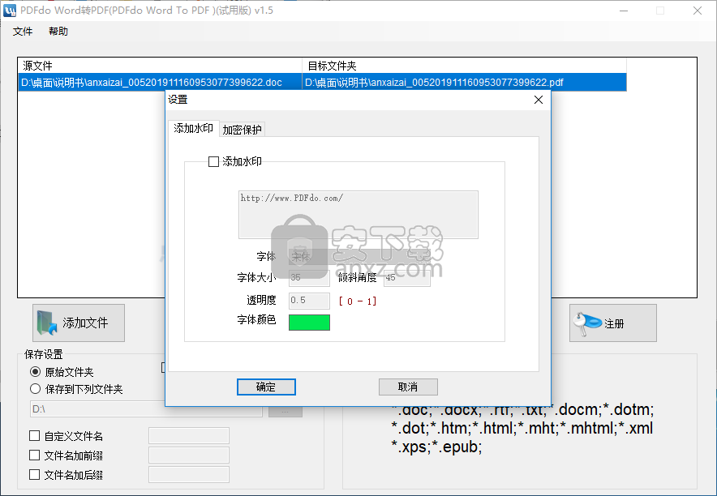Check the 自定义文件名 checkbox
The width and height of the screenshot is (717, 496).
tap(34, 436)
